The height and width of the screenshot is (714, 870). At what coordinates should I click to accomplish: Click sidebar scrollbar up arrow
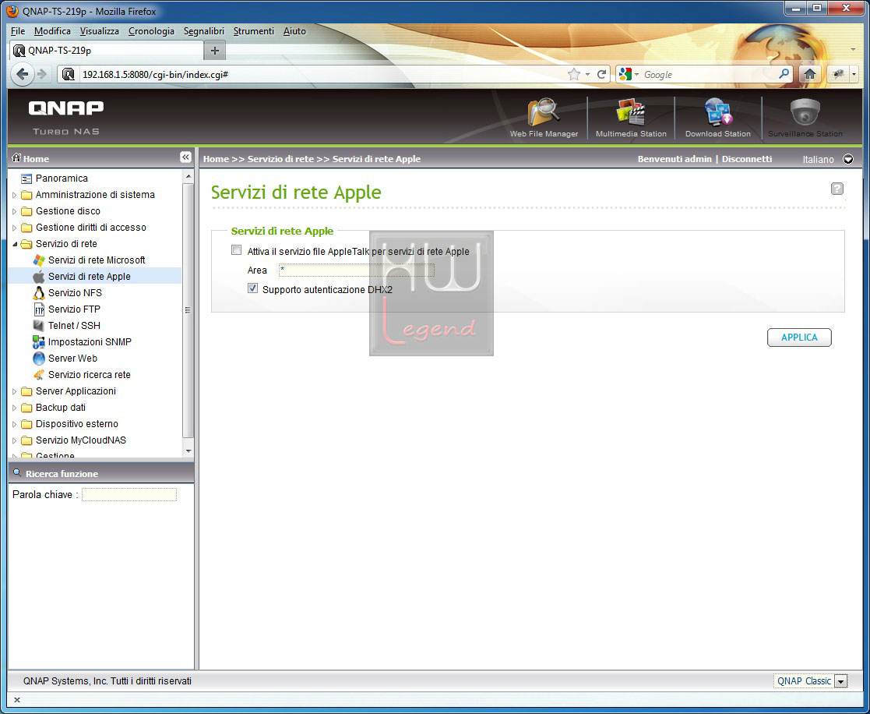(x=188, y=176)
